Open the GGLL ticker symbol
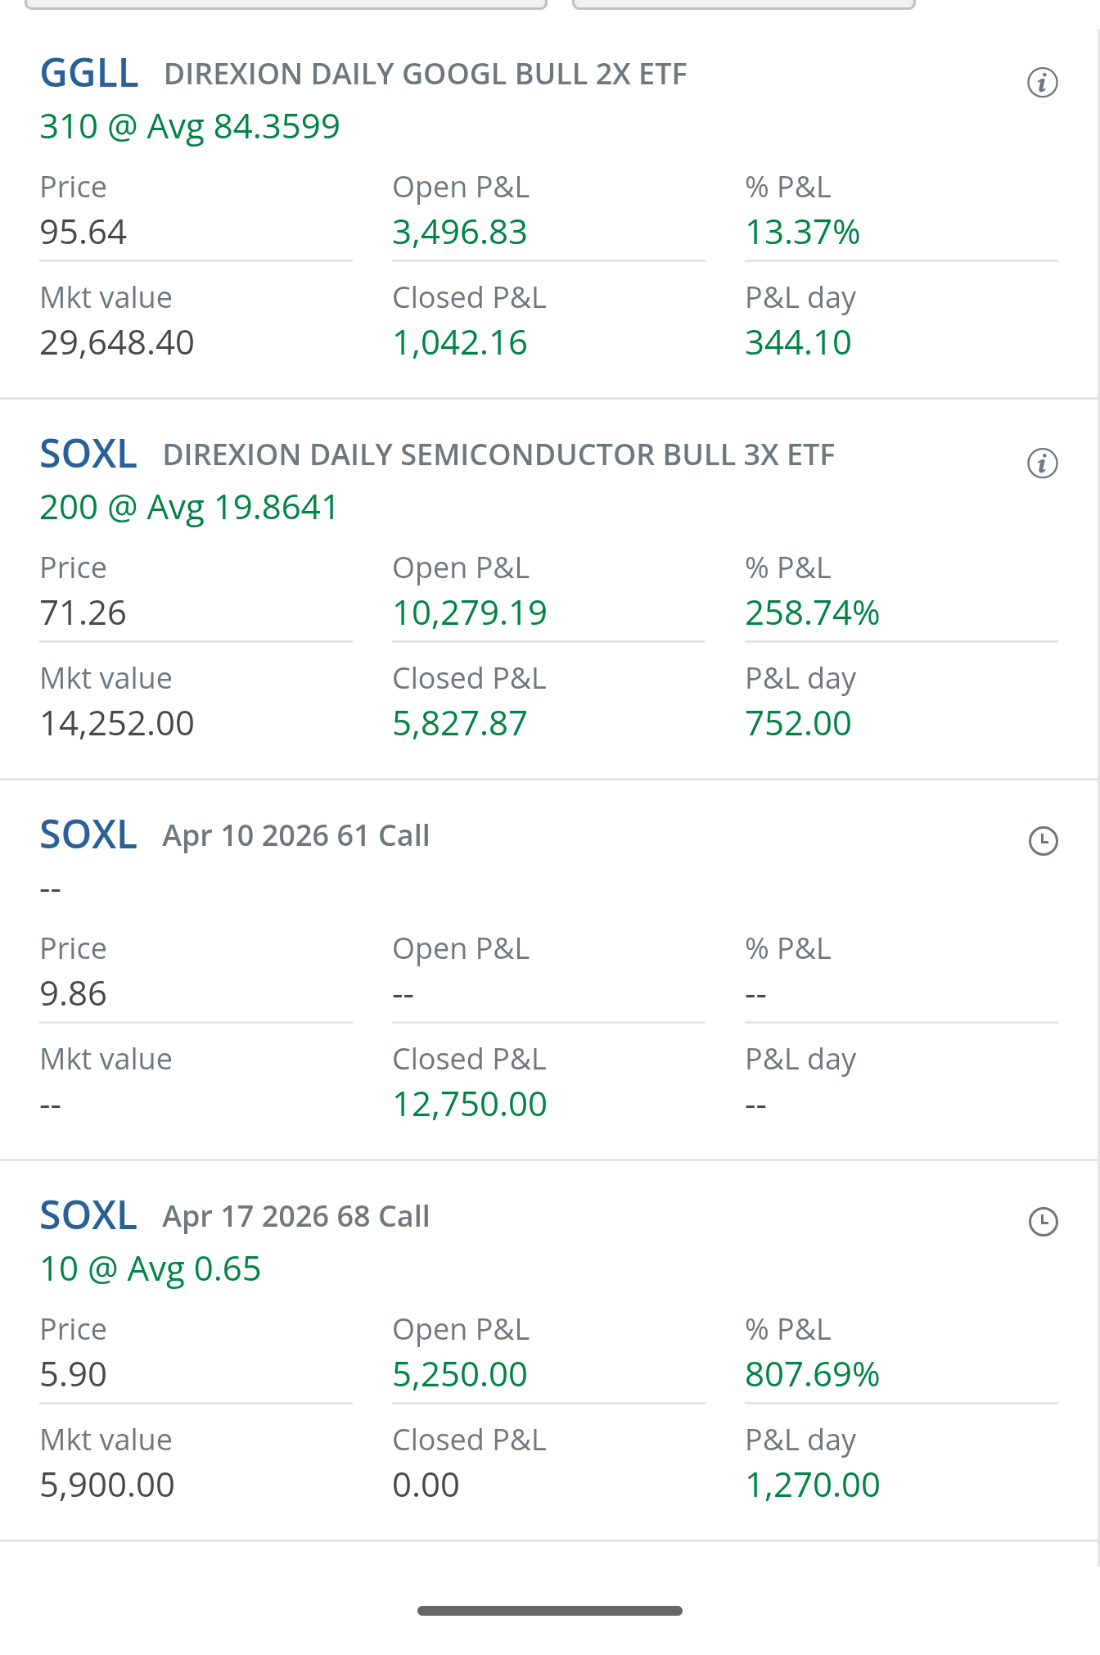The height and width of the screenshot is (1655, 1100). [89, 74]
